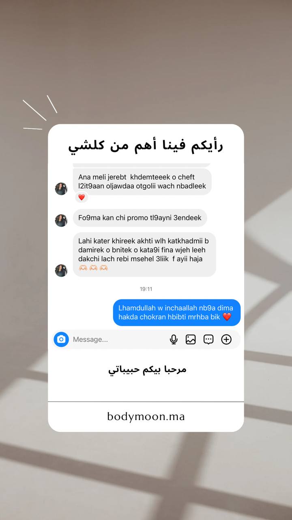Open the image gallery icon
The height and width of the screenshot is (520, 292).
point(191,340)
